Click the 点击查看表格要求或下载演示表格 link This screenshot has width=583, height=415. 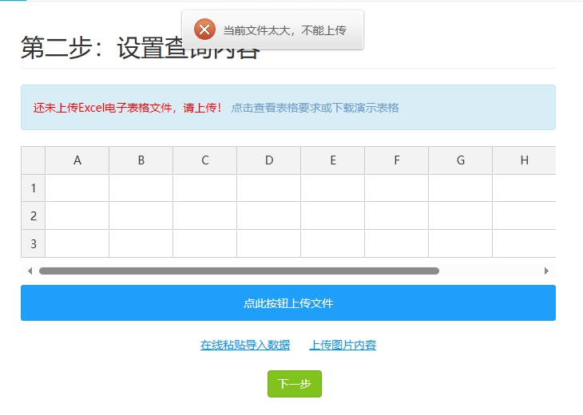pos(315,108)
